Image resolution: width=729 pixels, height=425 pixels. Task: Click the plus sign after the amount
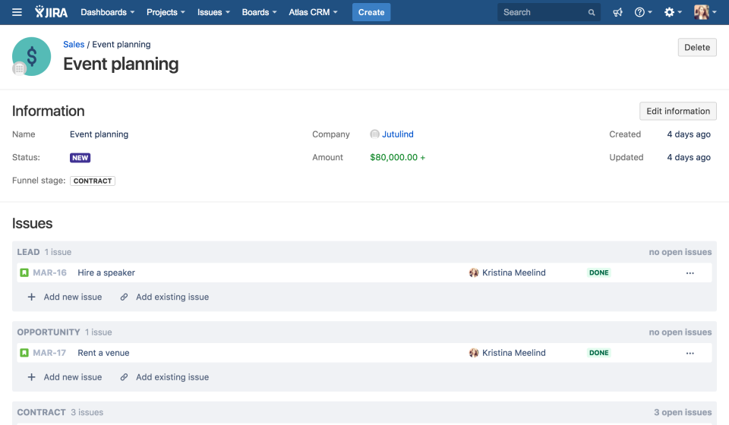(x=423, y=157)
